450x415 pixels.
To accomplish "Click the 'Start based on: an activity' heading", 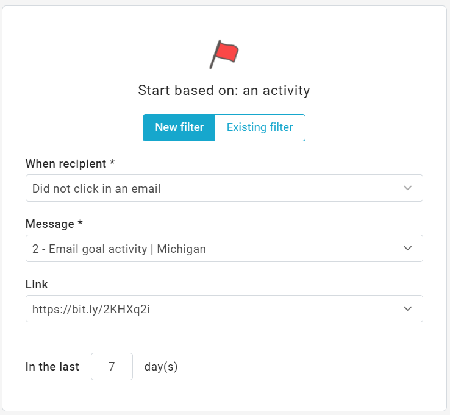I will (x=224, y=91).
